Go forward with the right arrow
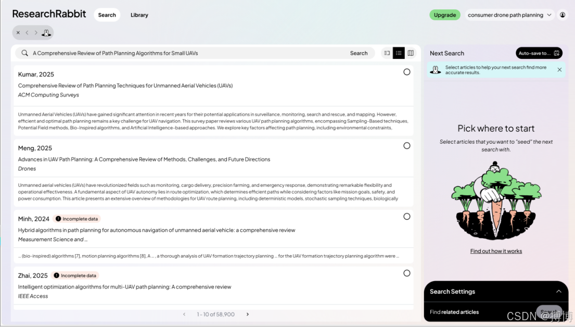The height and width of the screenshot is (327, 575). (36, 33)
